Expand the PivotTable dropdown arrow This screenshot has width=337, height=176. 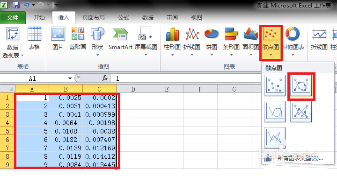click(x=22, y=56)
